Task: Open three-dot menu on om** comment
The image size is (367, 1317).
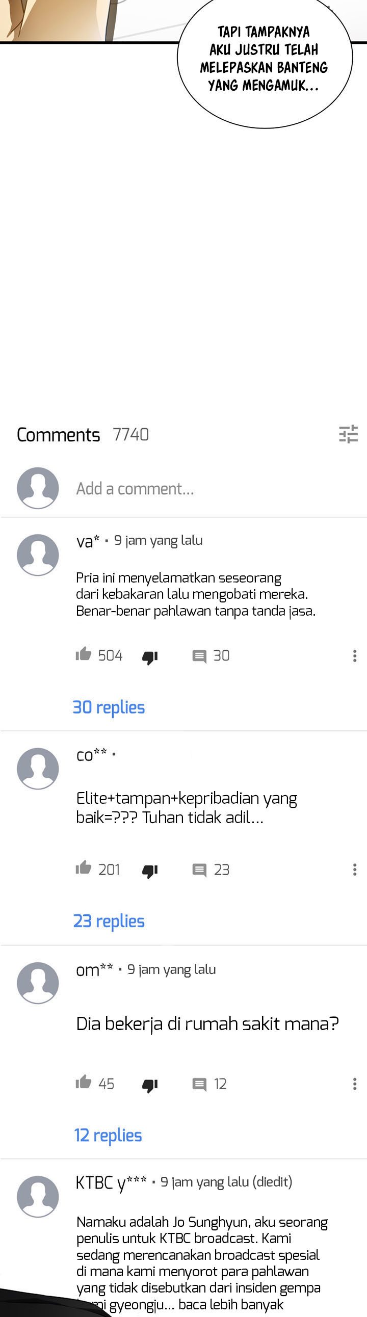Action: coord(355,1084)
